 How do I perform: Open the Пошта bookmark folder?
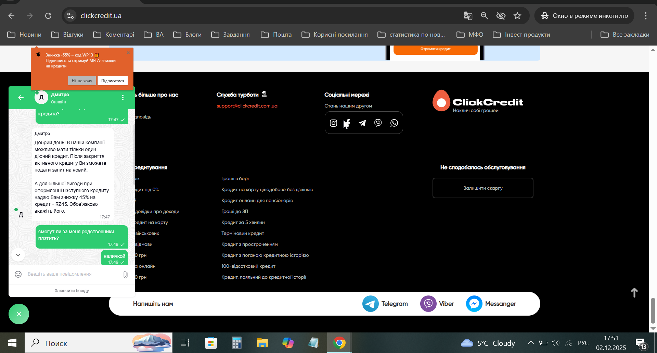[x=276, y=35]
